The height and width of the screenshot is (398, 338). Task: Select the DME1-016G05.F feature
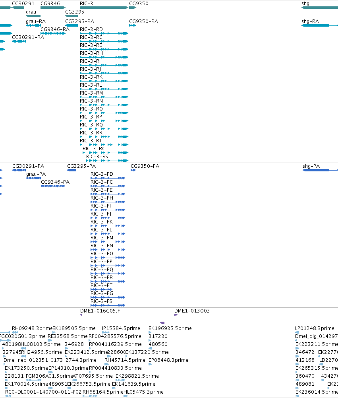81,315
